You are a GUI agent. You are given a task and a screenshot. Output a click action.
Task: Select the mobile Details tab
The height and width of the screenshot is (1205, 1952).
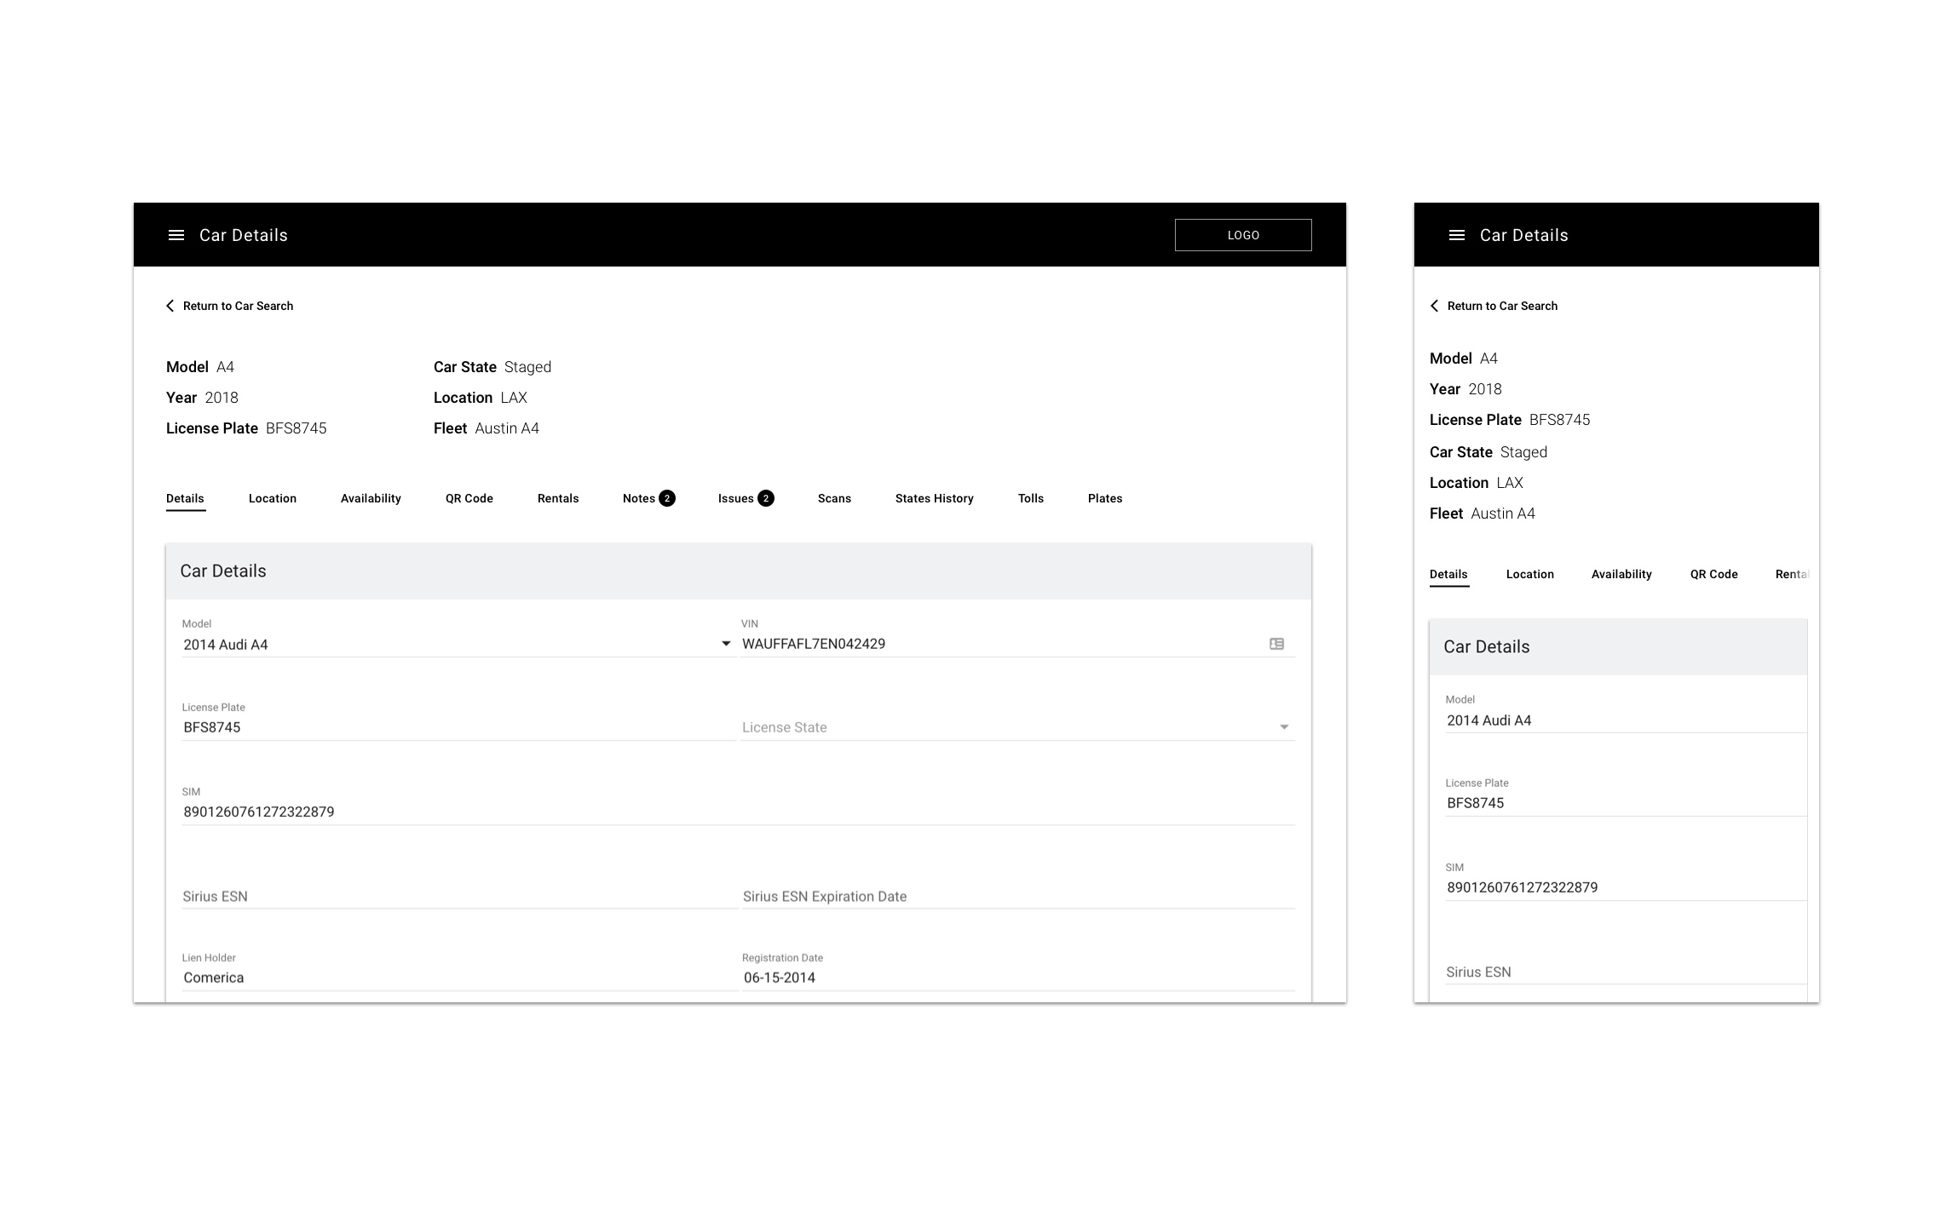point(1448,574)
